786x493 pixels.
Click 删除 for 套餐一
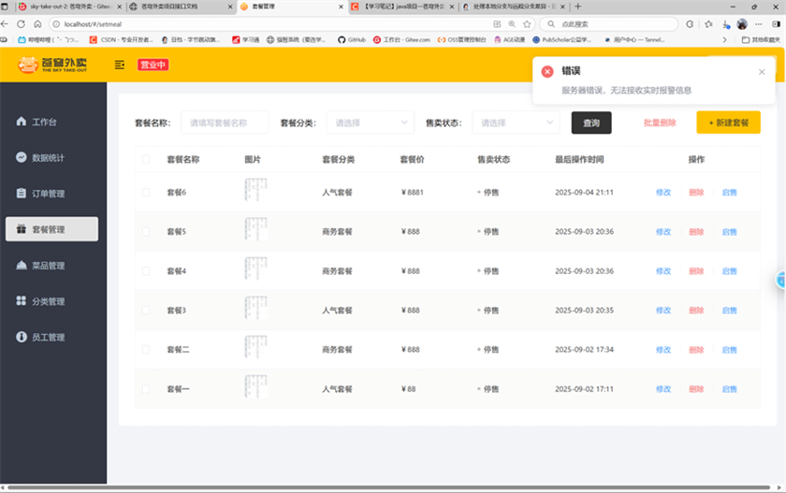click(696, 389)
